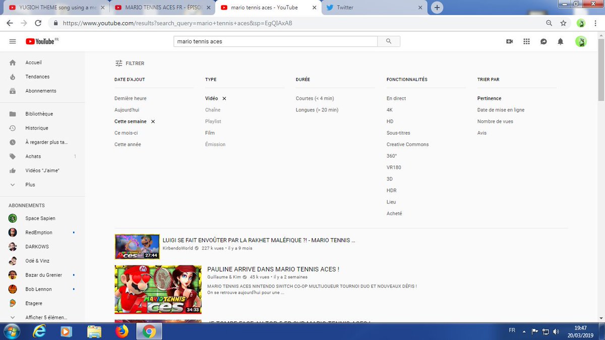Filter by Ce mois-ci
The image size is (605, 340).
(x=126, y=133)
